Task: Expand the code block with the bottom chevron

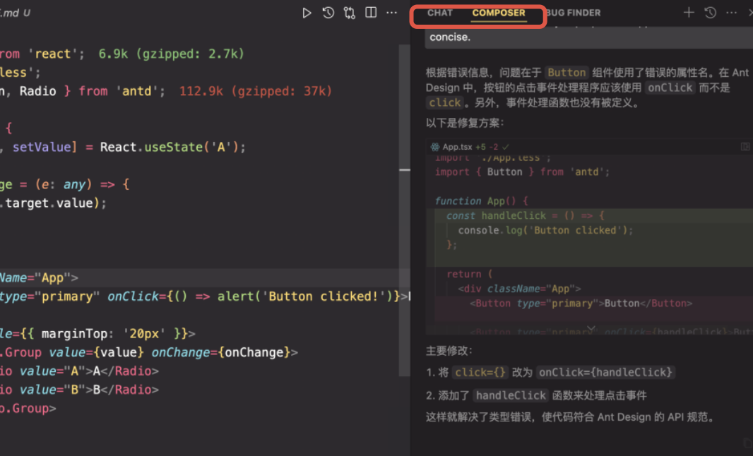Action: (x=591, y=329)
